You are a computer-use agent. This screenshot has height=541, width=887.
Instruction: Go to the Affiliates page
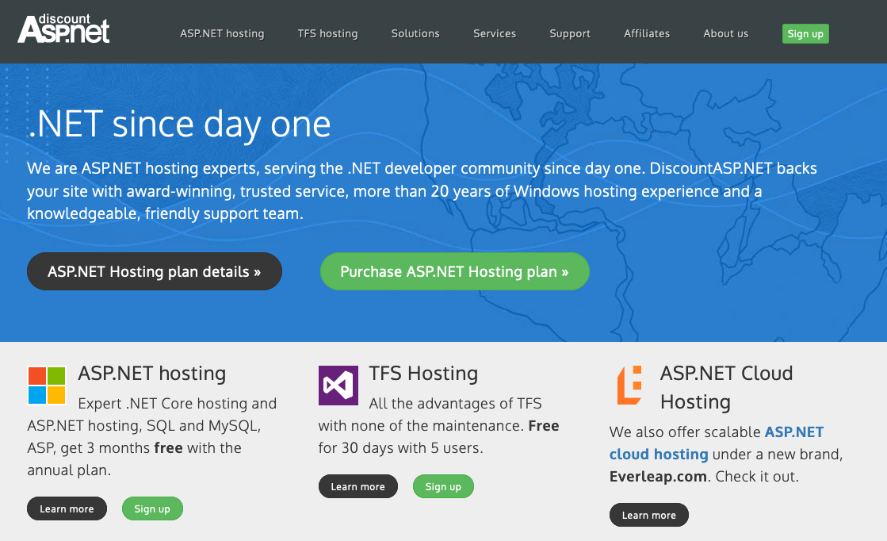pos(647,33)
